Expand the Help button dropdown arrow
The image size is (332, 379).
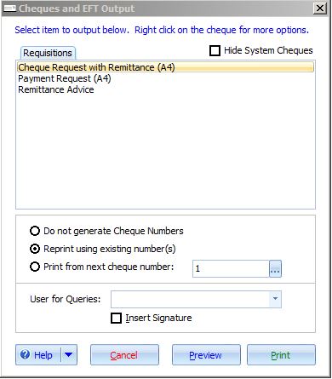(x=69, y=354)
